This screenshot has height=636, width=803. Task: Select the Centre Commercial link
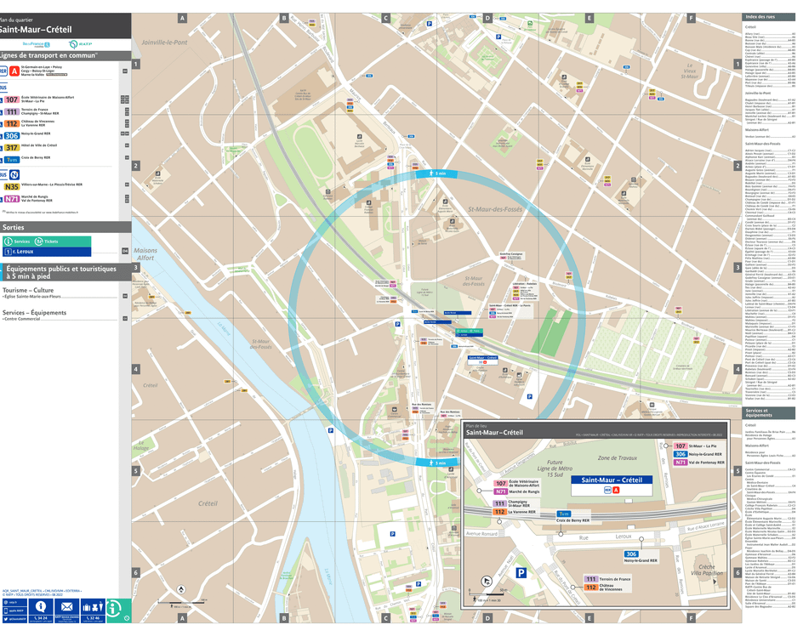click(21, 319)
